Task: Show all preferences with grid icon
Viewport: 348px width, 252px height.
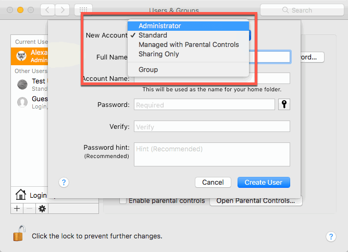Action: pos(83,10)
